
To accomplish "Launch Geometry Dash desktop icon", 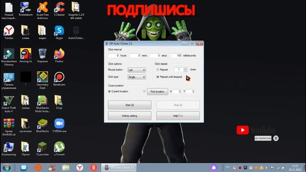I will 43,80.
